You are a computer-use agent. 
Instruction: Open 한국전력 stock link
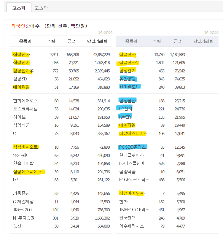(127, 218)
